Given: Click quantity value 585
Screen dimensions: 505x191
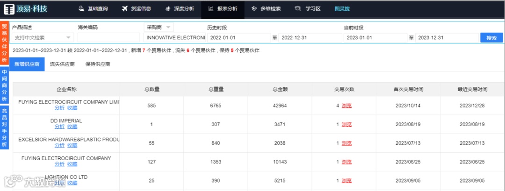Looking at the screenshot, I should tap(151, 106).
